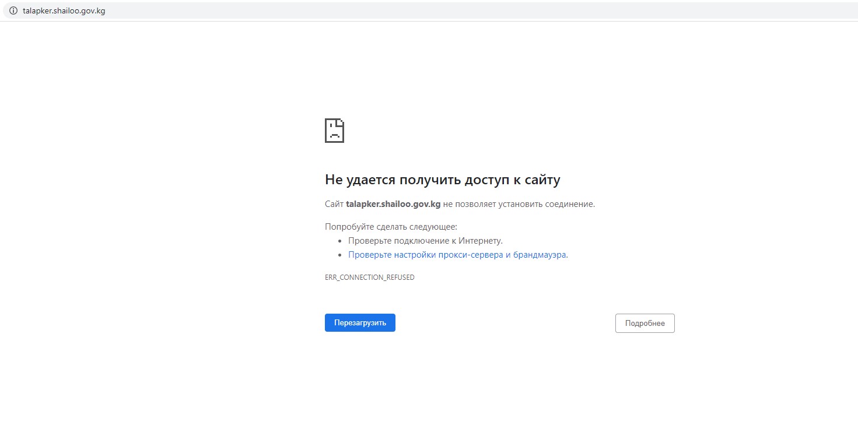Click empty space at address bar's right end

point(758,10)
